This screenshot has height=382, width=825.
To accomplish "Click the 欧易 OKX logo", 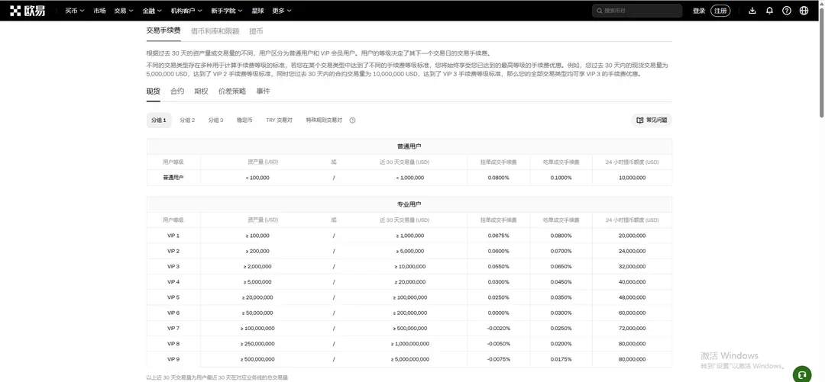I will coord(27,11).
